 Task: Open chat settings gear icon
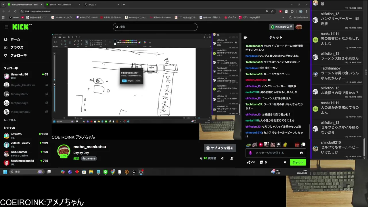285,162
